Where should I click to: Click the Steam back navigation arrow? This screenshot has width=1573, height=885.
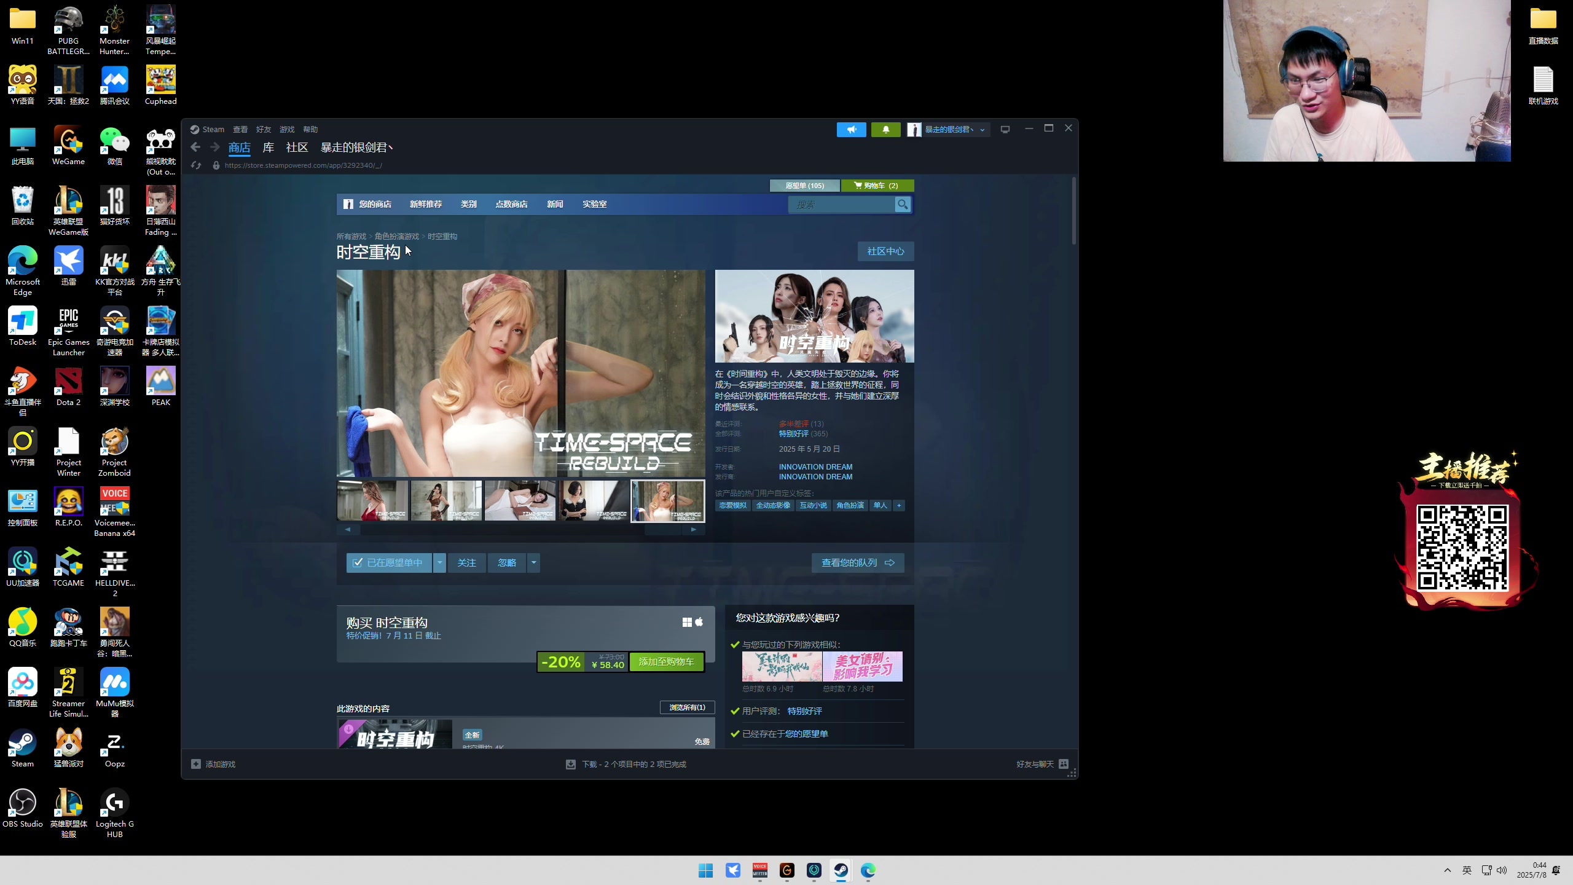point(195,147)
